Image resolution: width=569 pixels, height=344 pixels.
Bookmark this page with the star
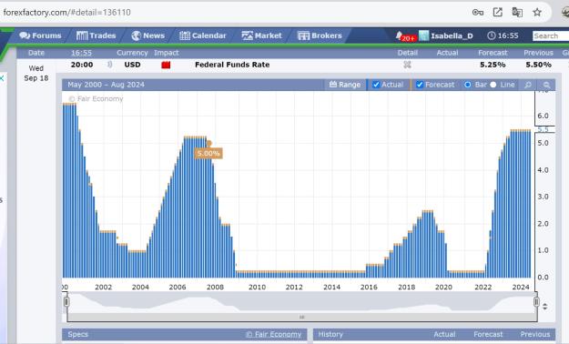click(x=537, y=13)
